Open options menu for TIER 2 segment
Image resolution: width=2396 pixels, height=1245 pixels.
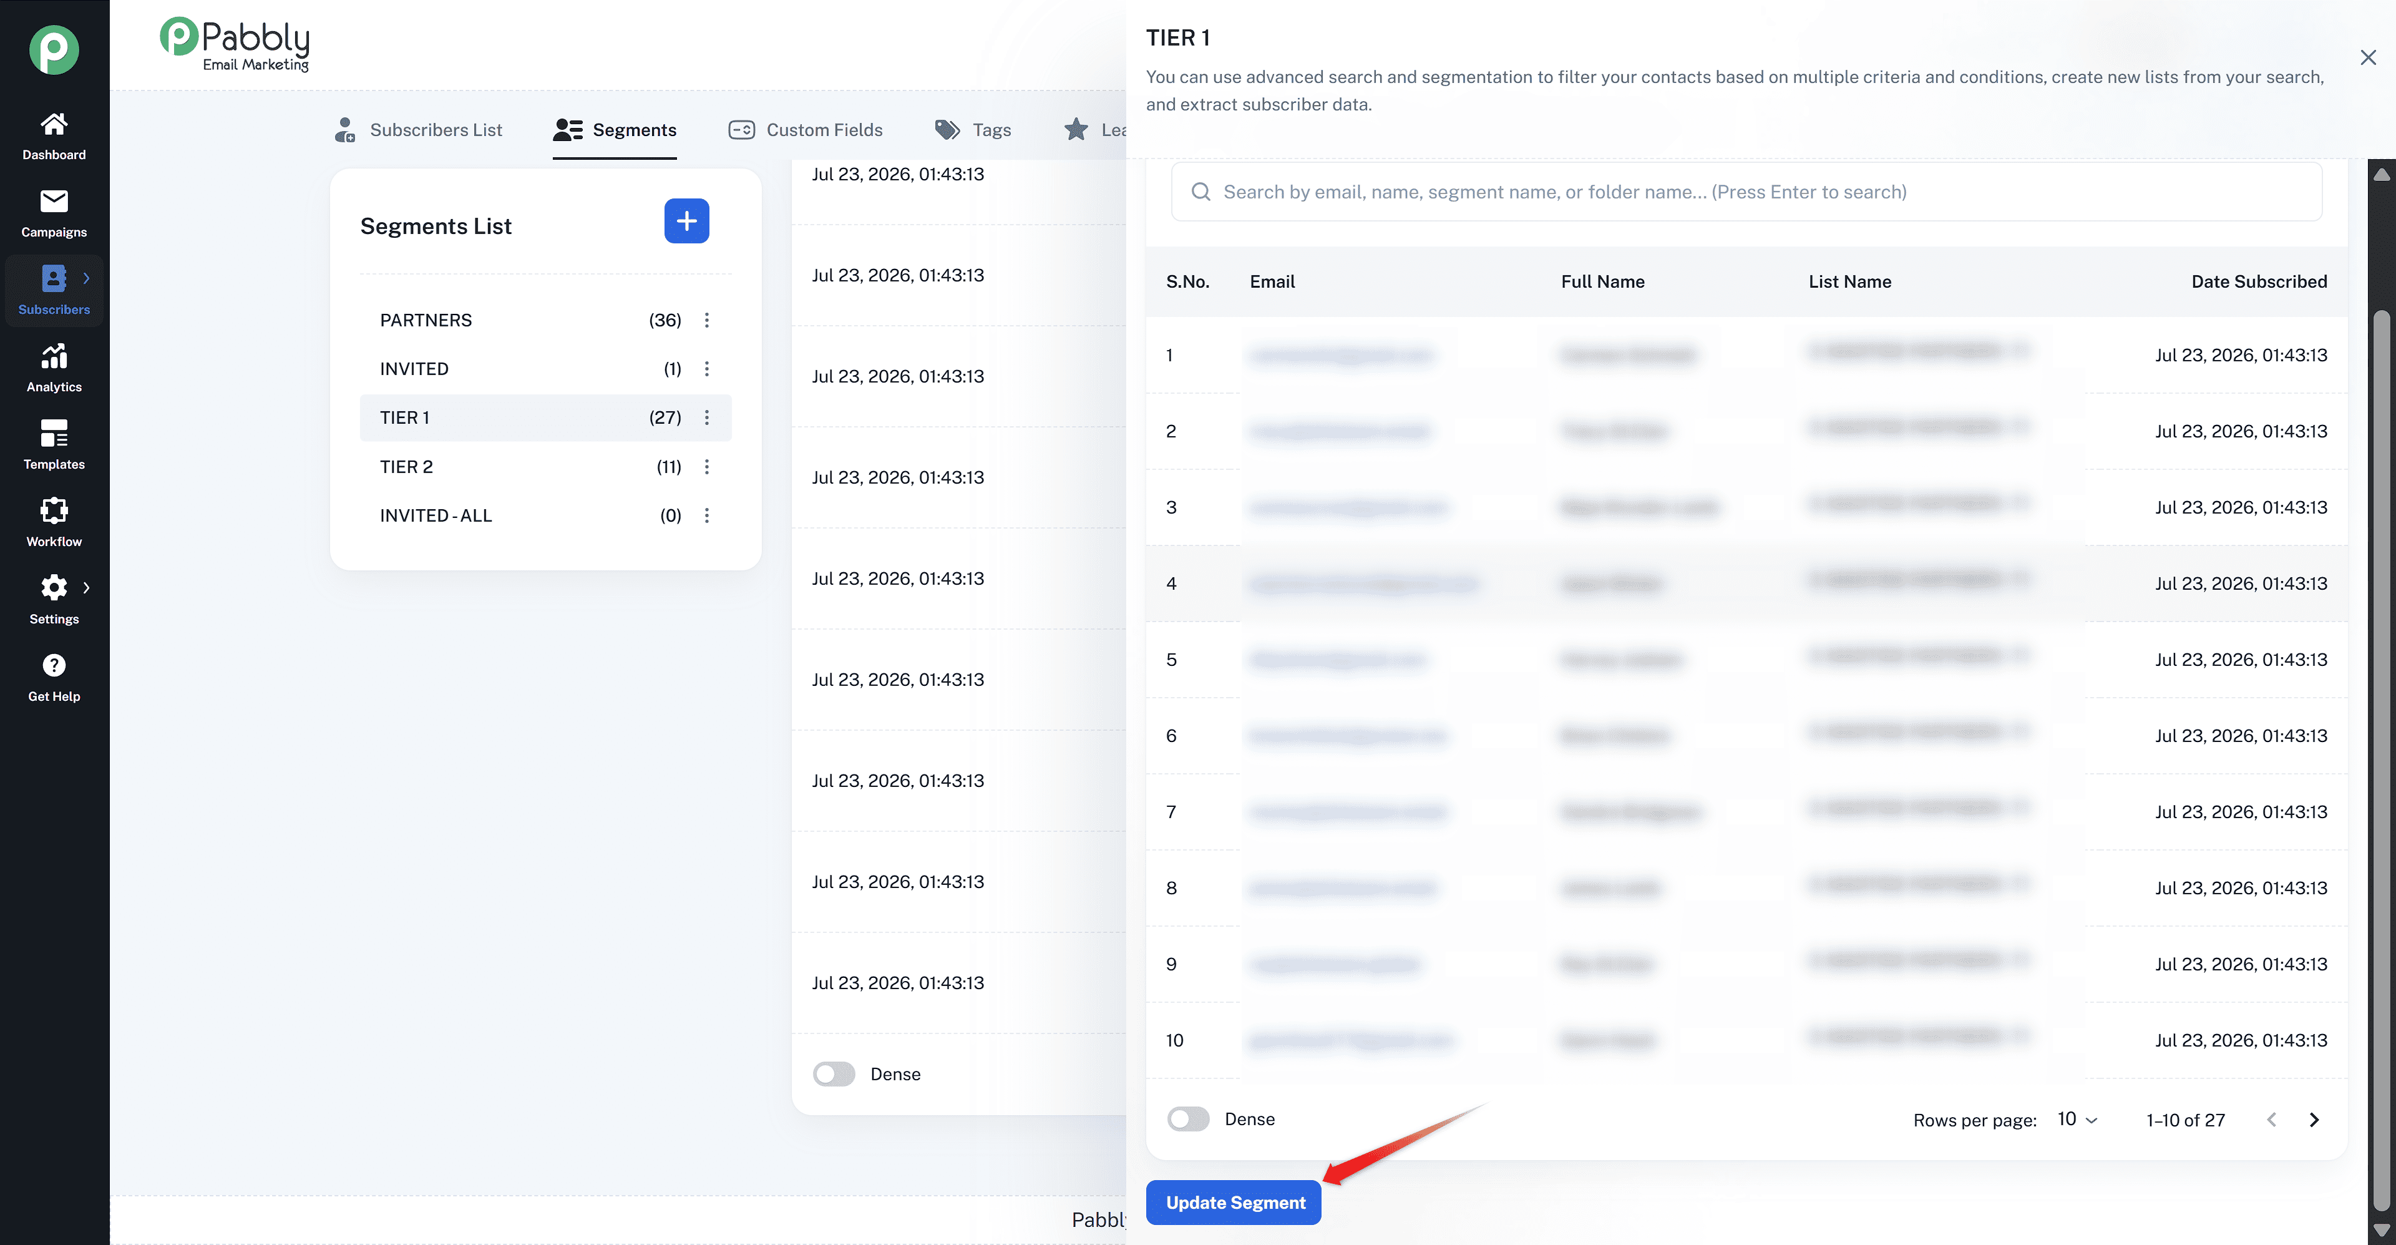[x=707, y=466]
